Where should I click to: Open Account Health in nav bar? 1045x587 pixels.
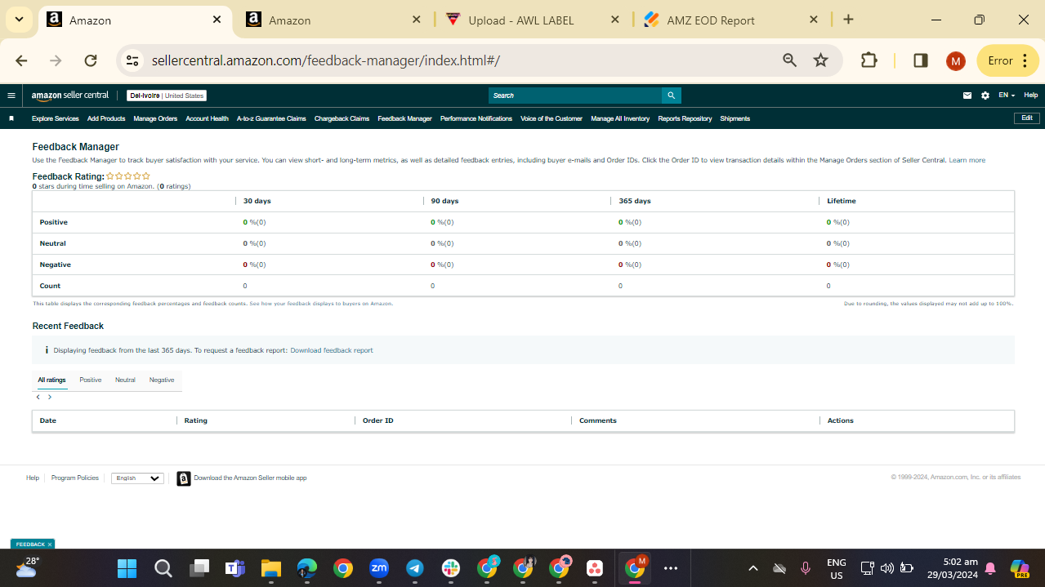[207, 118]
